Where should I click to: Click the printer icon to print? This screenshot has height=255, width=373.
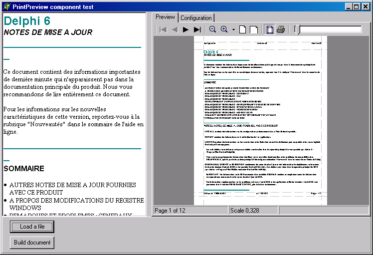[281, 29]
